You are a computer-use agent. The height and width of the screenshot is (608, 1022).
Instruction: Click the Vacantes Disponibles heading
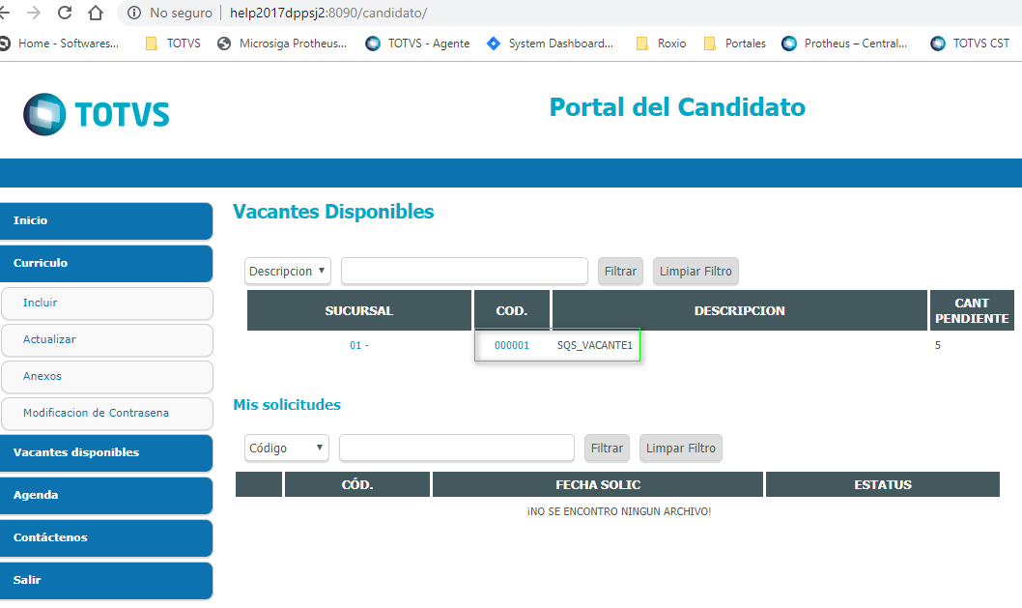[x=333, y=212]
